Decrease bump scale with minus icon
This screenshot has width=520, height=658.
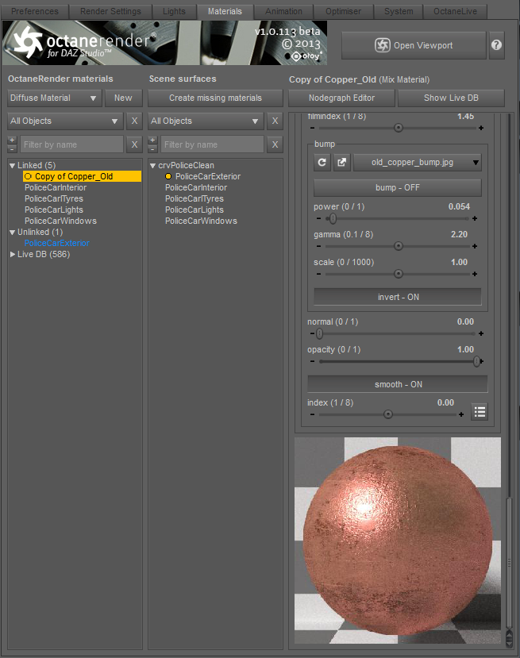coord(318,274)
